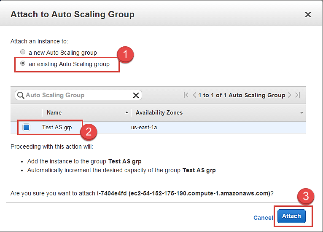
Task: Sort by the Name column header
Action: click(54, 112)
